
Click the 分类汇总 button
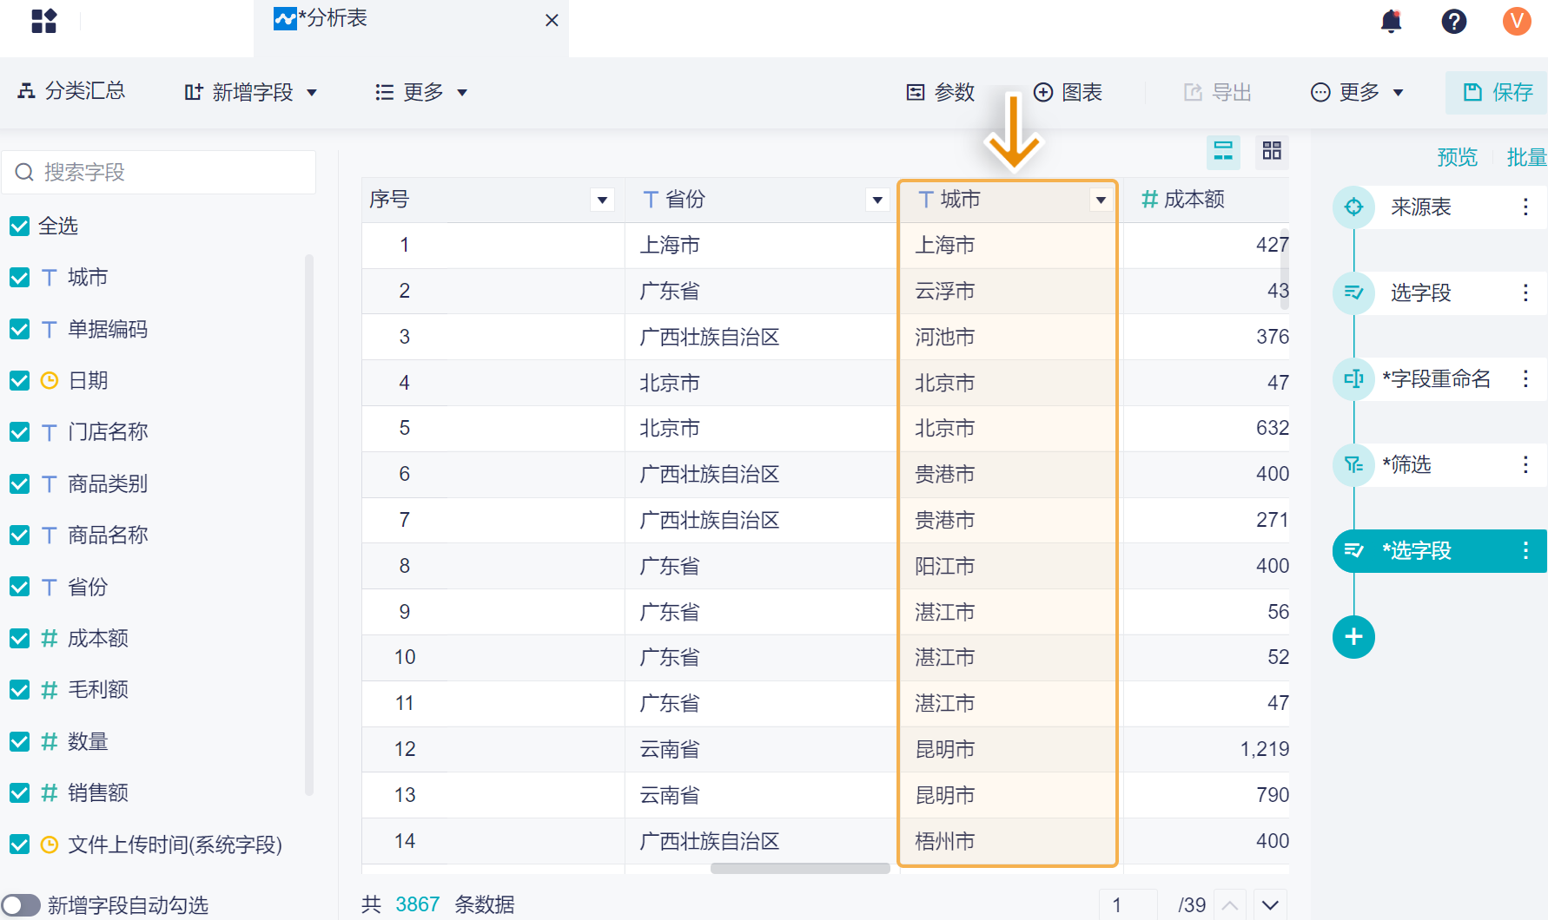pos(72,91)
